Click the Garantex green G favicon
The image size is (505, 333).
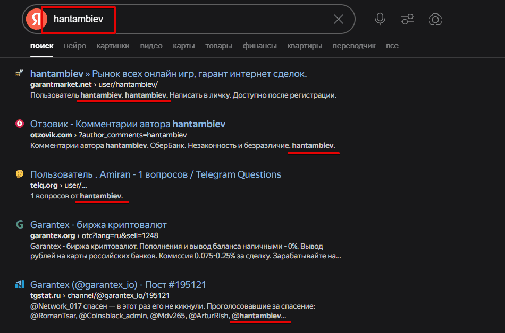(x=20, y=224)
